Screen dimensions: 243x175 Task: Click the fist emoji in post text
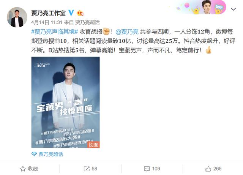pyautogui.click(x=106, y=32)
